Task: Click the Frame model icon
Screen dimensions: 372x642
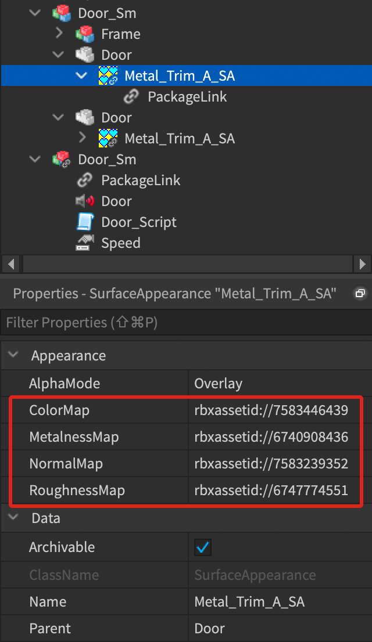Action: [x=85, y=34]
